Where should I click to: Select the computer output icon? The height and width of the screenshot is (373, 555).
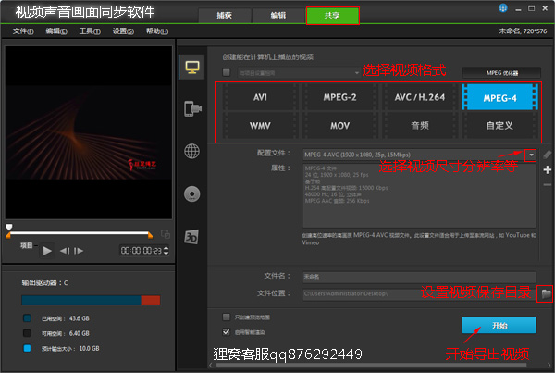[x=192, y=67]
